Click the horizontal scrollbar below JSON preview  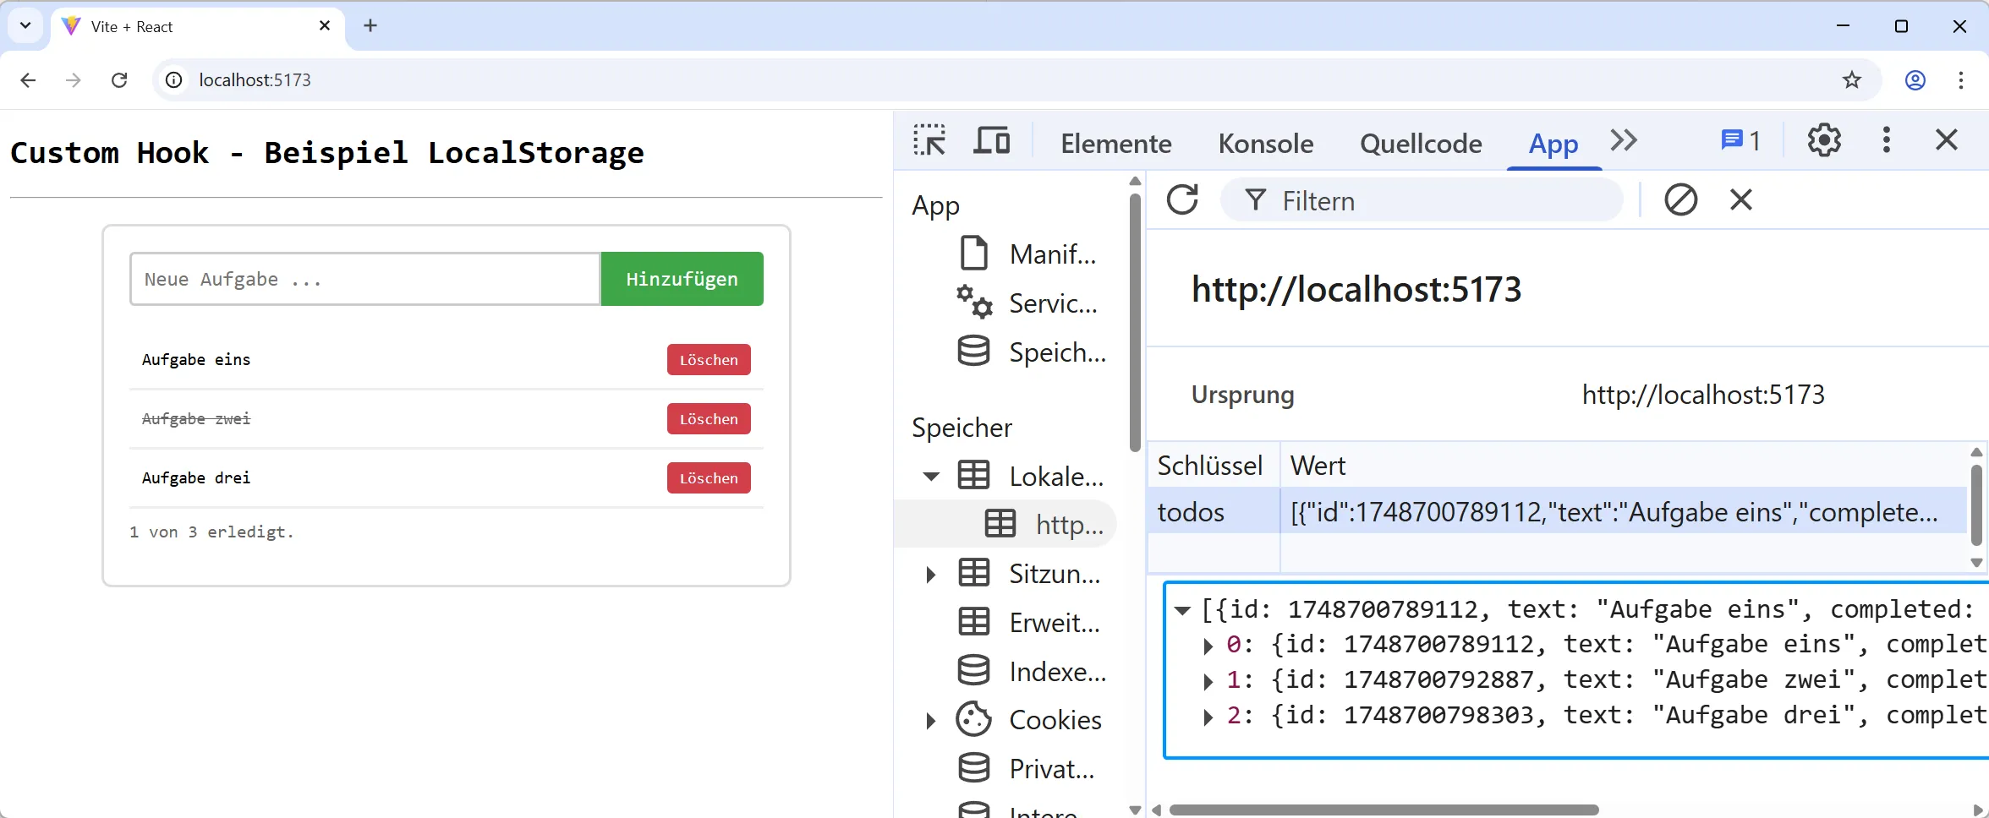pyautogui.click(x=1384, y=810)
